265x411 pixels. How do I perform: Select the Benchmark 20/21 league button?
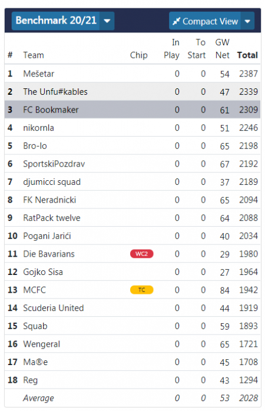click(56, 21)
